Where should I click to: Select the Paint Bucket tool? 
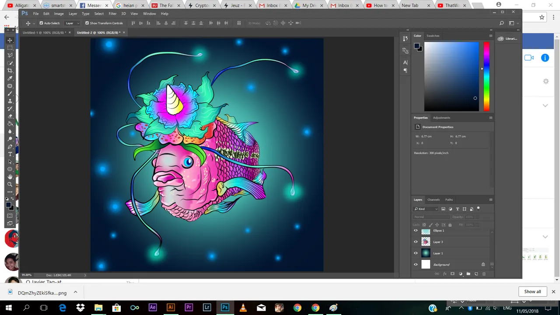pyautogui.click(x=10, y=124)
